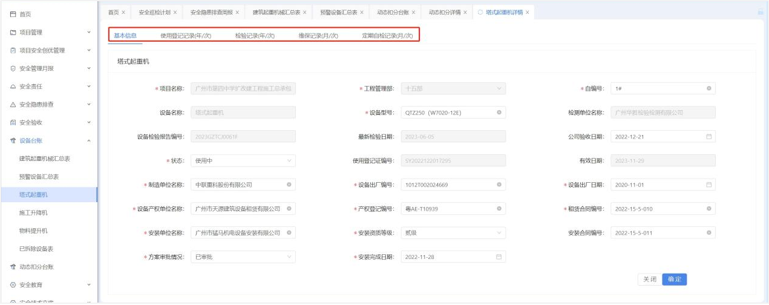Open the 安装资质等级 dropdown
The image size is (769, 305).
pos(453,233)
